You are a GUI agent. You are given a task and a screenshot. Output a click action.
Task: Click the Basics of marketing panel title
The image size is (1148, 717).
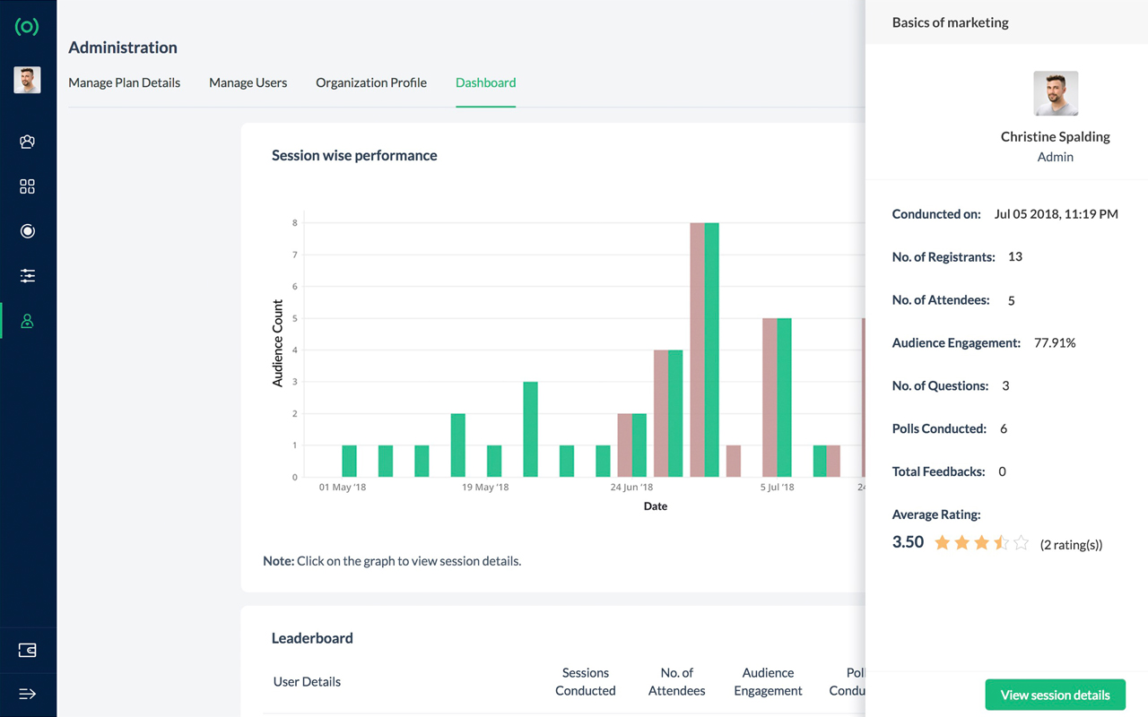[x=951, y=22]
